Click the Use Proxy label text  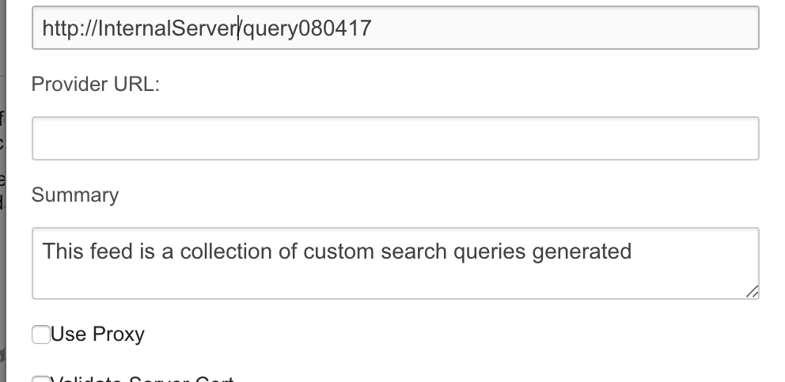pos(97,335)
